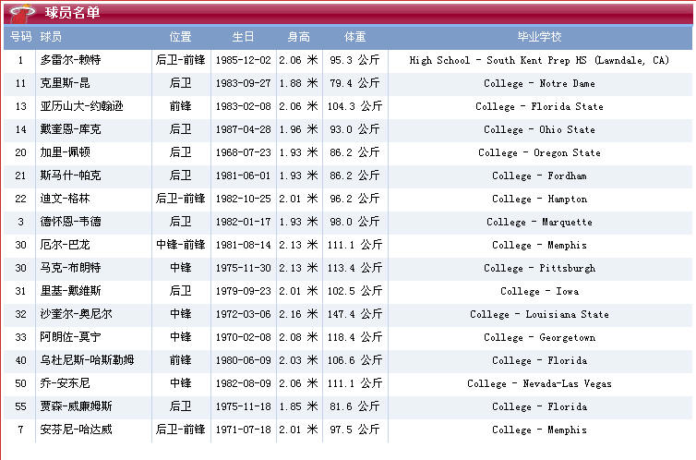This screenshot has width=696, height=460.
Task: Select player name 厄尔-巴龙
Action: click(65, 245)
